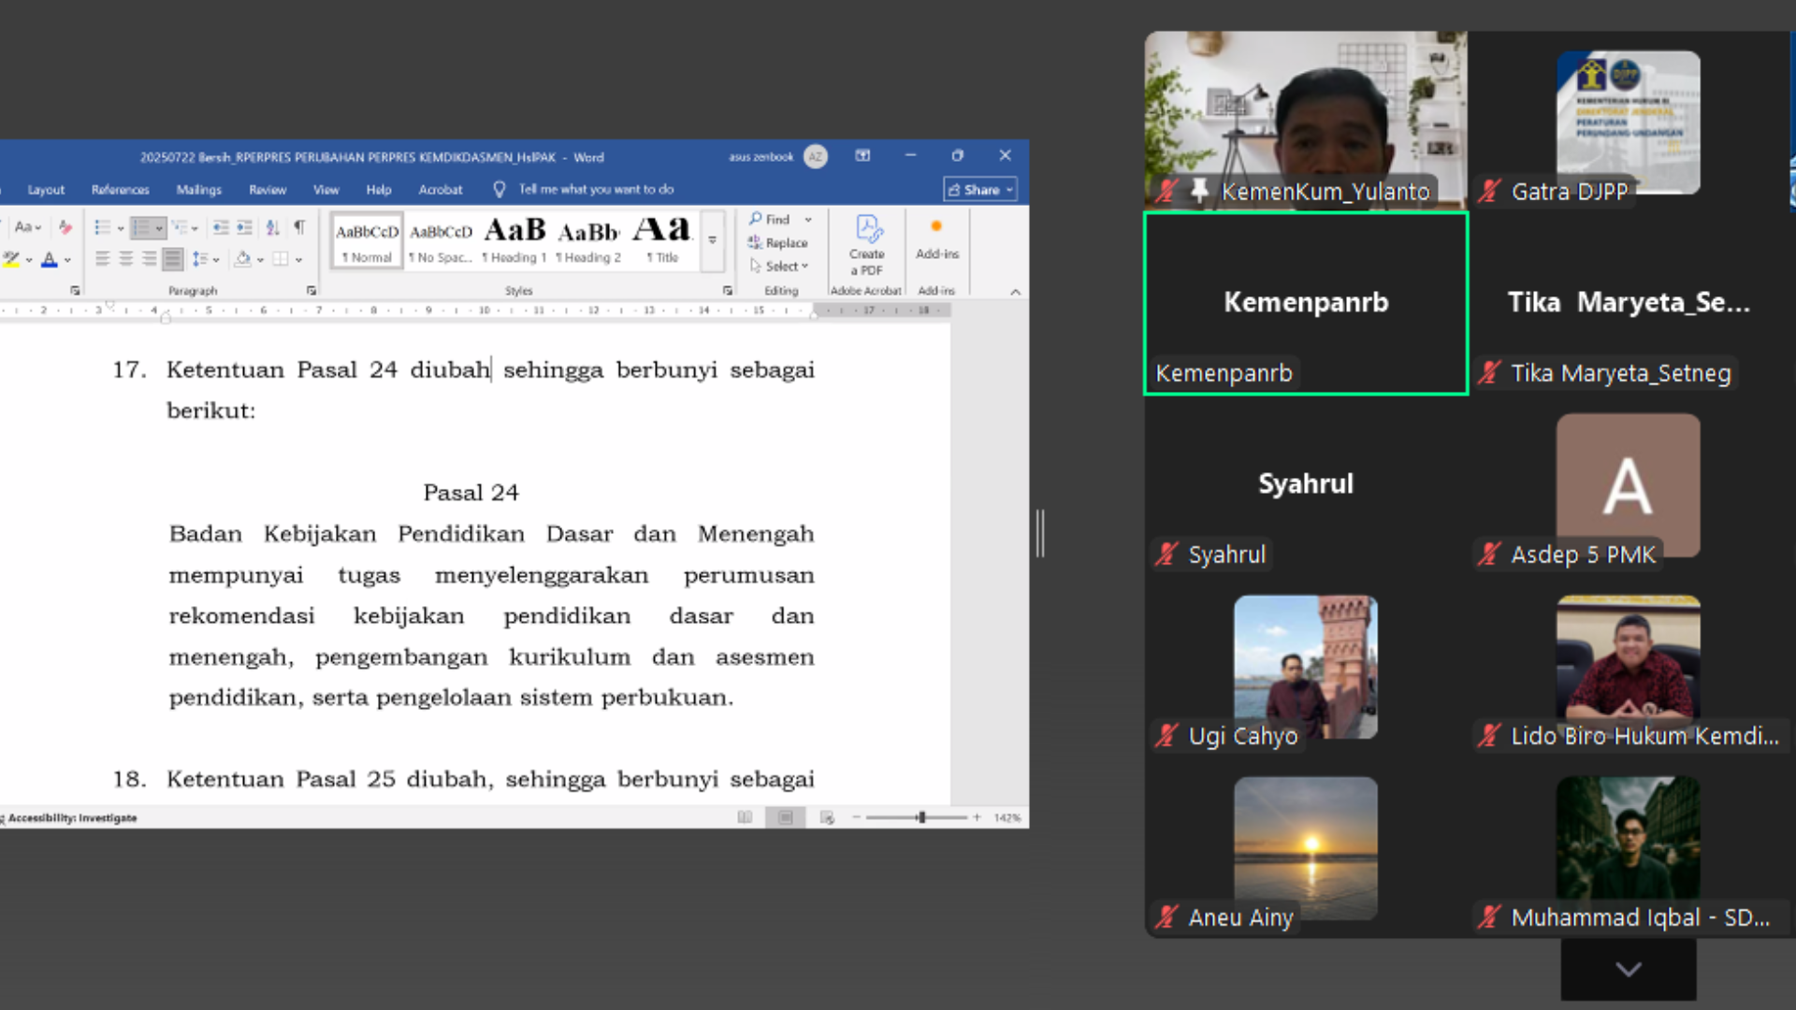Increase paragraph indent

tap(244, 227)
